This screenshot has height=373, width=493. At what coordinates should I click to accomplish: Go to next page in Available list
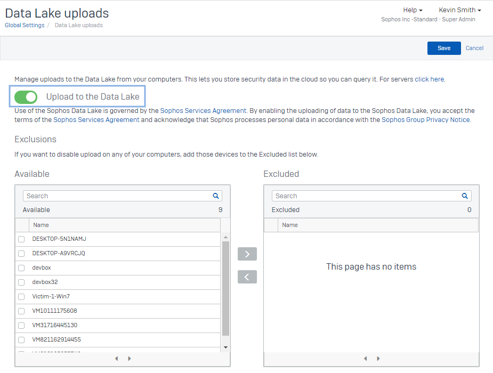tap(130, 359)
